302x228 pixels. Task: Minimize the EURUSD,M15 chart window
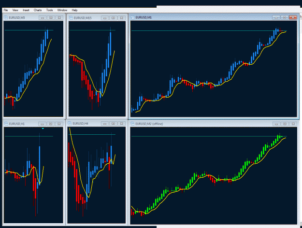105,18
